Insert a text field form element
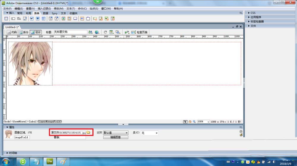 click(13, 19)
